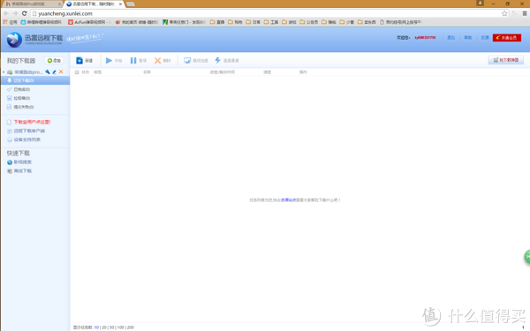Open the 少普 bookmark folder

(347, 22)
